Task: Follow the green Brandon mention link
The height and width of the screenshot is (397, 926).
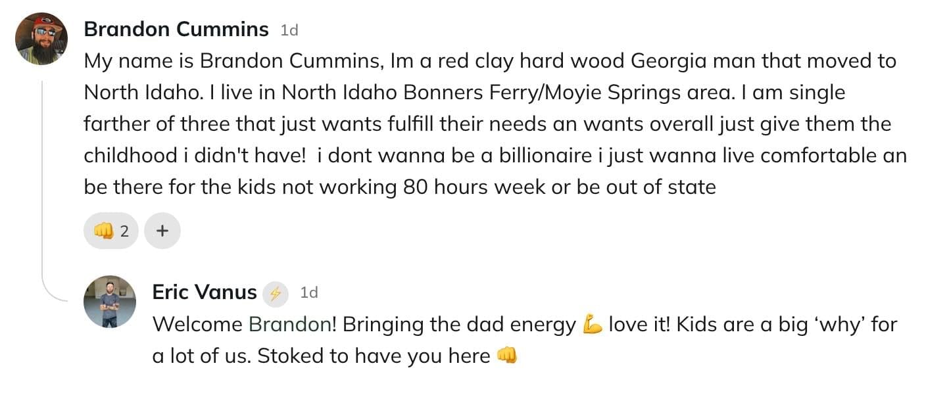Action: [289, 325]
